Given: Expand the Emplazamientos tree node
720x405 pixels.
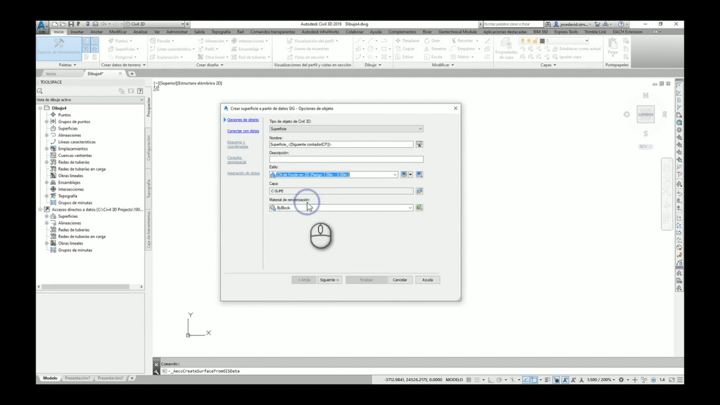Looking at the screenshot, I should tap(46, 149).
